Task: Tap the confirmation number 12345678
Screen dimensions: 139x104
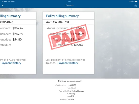Action: click(72, 85)
